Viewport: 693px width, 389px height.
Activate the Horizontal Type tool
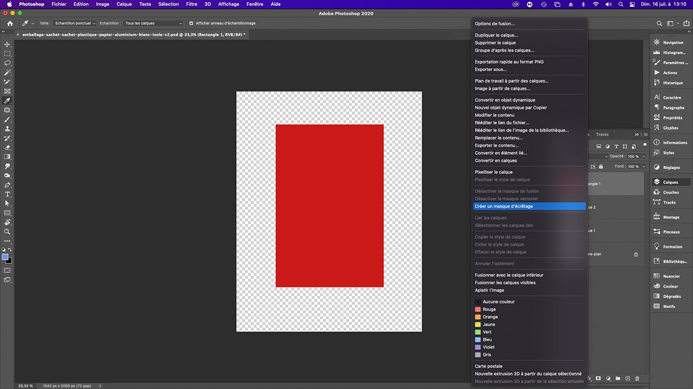point(7,194)
